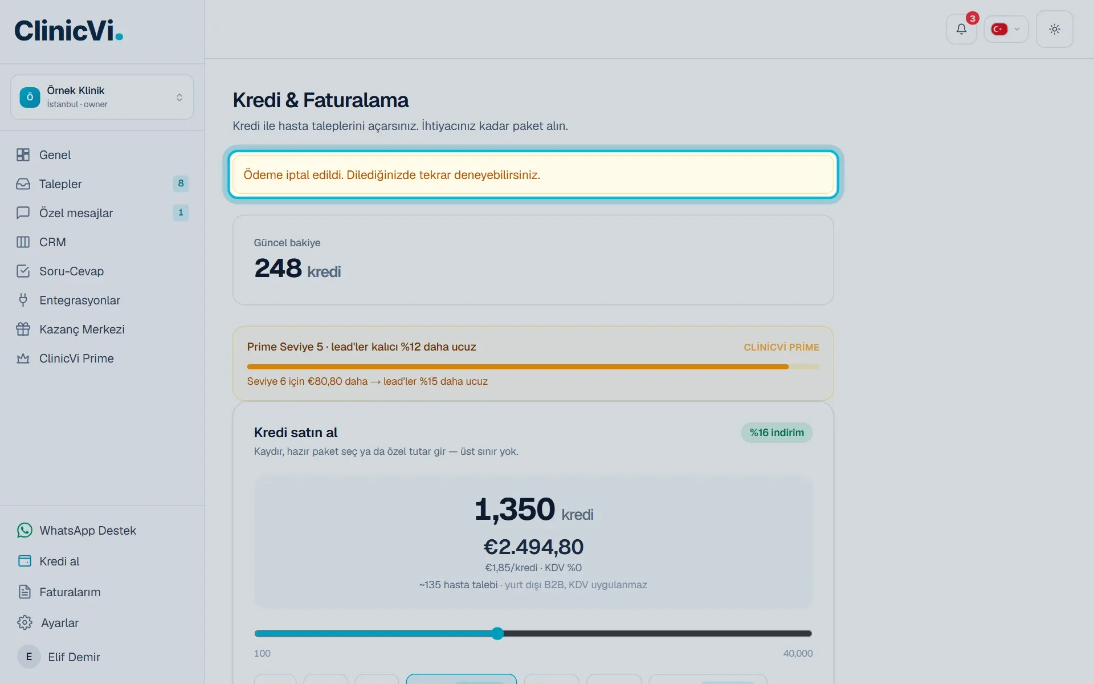Open Talepler inbox icon
Viewport: 1094px width, 684px height.
pos(23,184)
